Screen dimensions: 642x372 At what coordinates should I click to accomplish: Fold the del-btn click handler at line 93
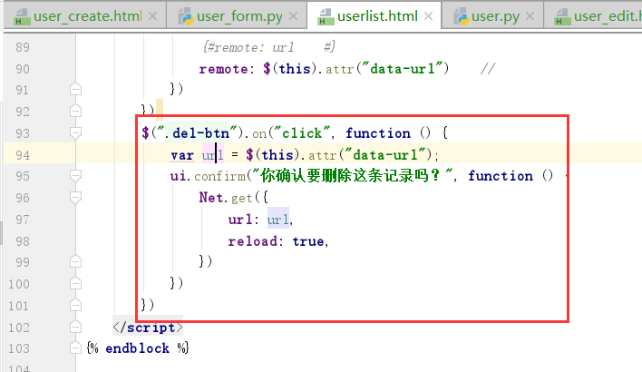point(76,132)
